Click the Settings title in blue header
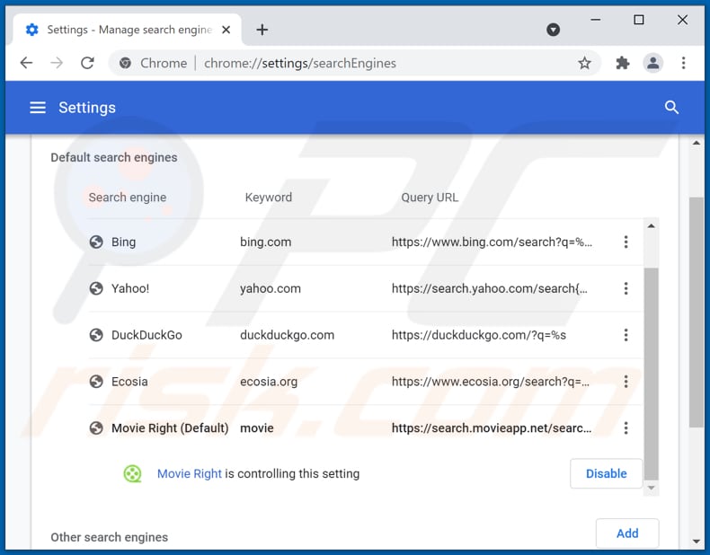 [87, 108]
